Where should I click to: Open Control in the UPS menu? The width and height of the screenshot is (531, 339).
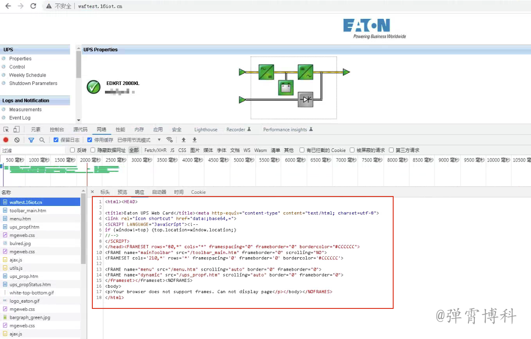[x=17, y=67]
